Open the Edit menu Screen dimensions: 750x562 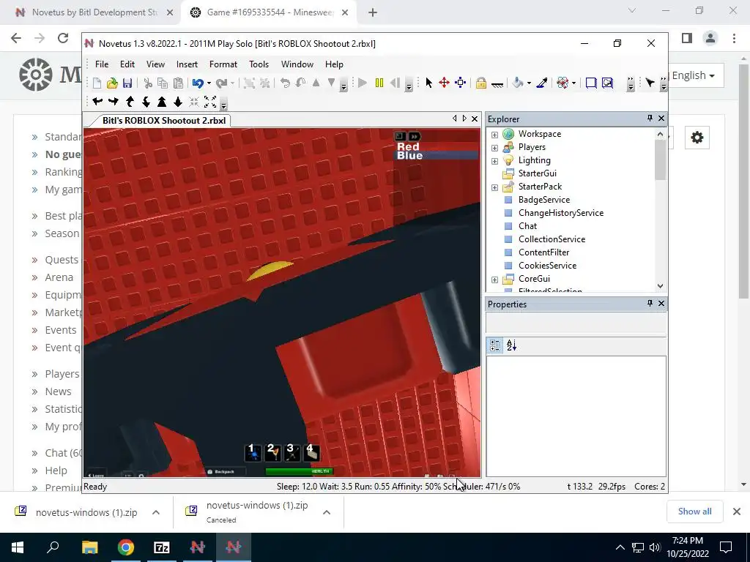[127, 64]
